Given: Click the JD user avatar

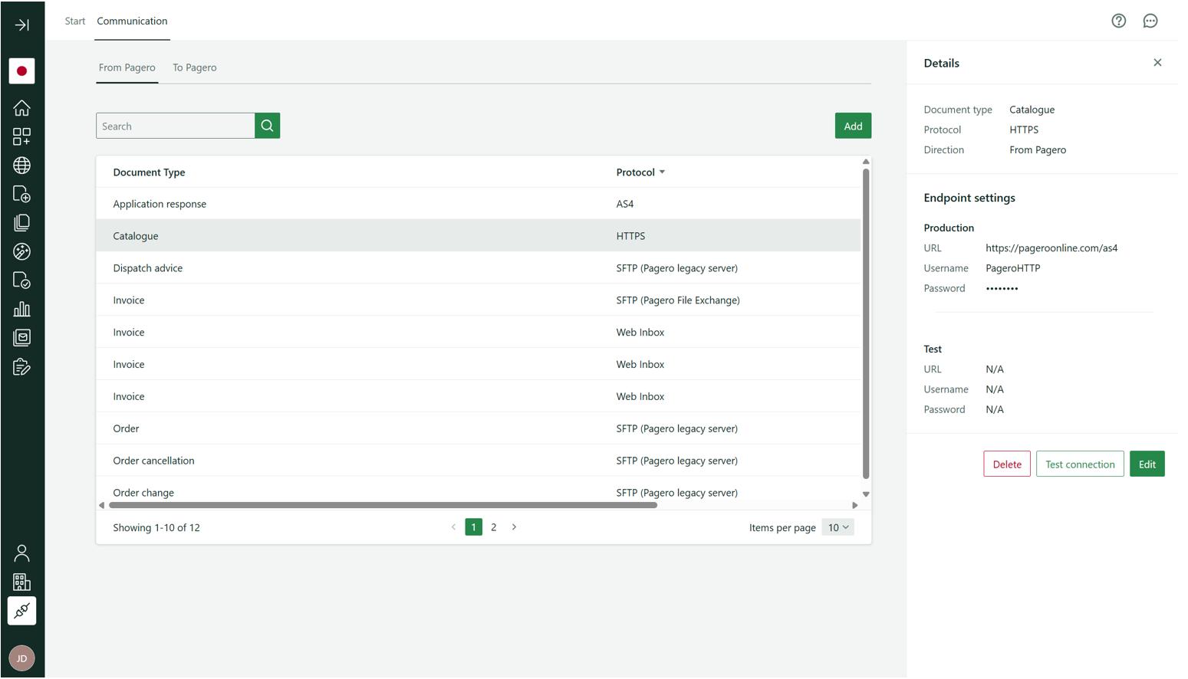Looking at the screenshot, I should [x=21, y=658].
